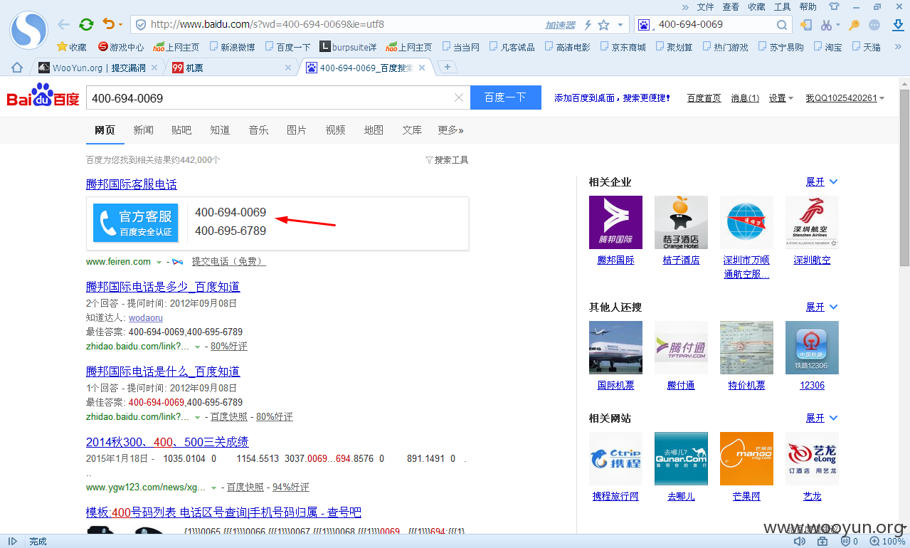Image resolution: width=910 pixels, height=548 pixels.
Task: Click the Sogou browser logo avatar
Action: pos(28,30)
